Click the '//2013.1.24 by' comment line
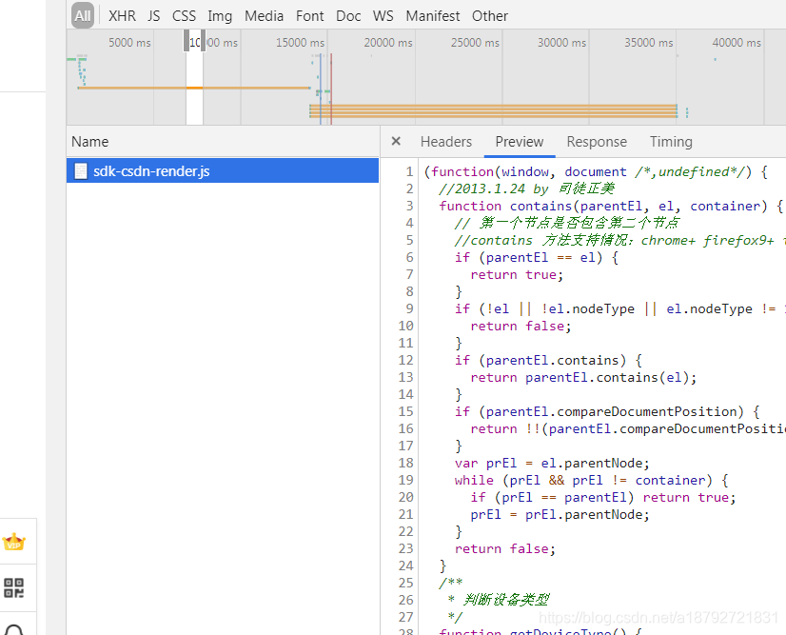Image resolution: width=786 pixels, height=635 pixels. tap(526, 189)
